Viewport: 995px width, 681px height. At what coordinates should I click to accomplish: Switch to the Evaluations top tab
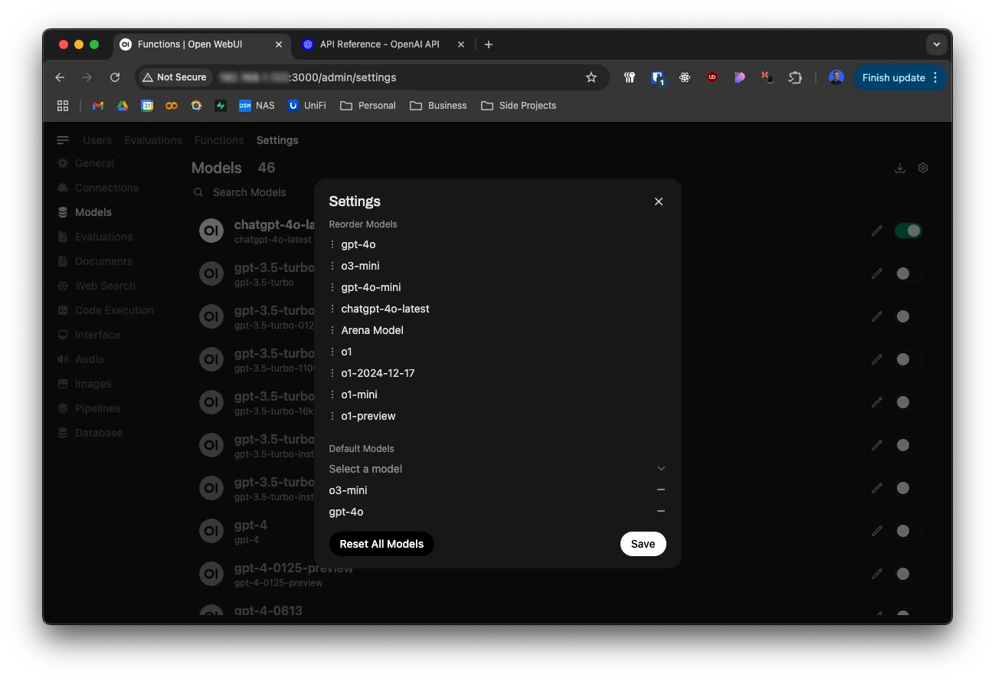coord(153,140)
